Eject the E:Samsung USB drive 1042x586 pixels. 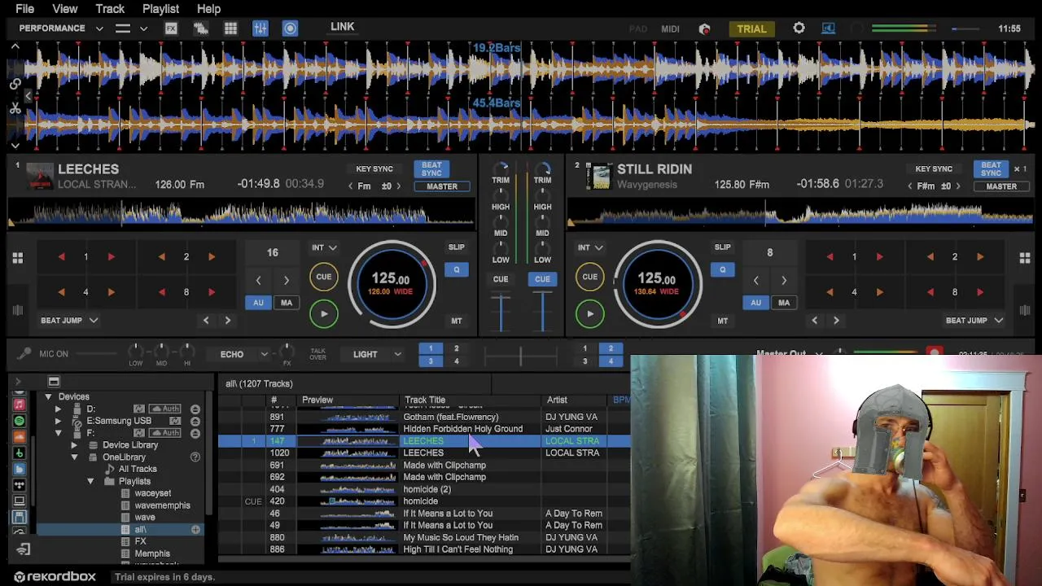coord(195,421)
